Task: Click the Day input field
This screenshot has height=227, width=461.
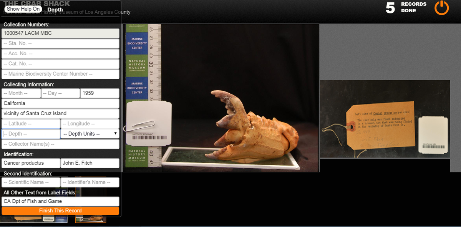Action: tap(60, 93)
